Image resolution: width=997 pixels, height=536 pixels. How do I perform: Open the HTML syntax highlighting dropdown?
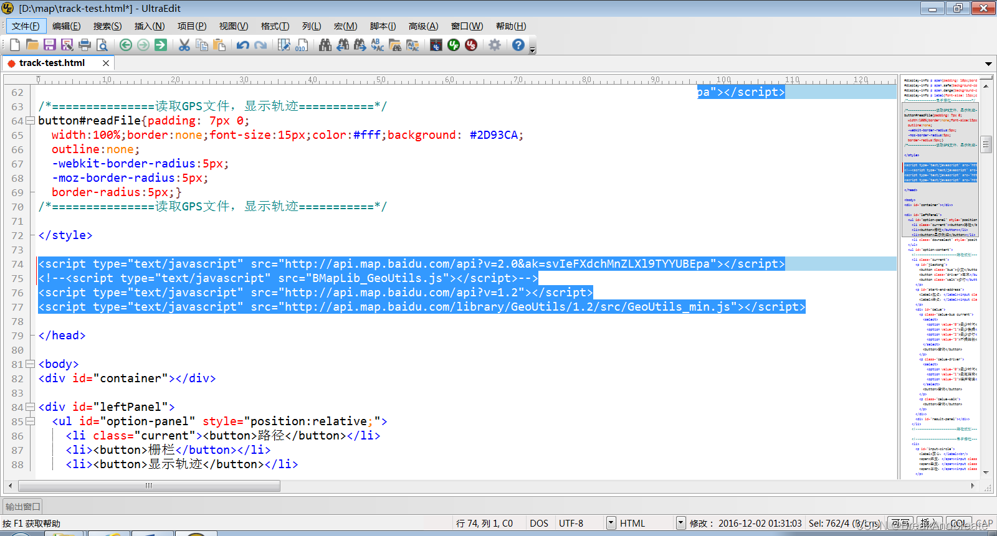[x=681, y=523]
